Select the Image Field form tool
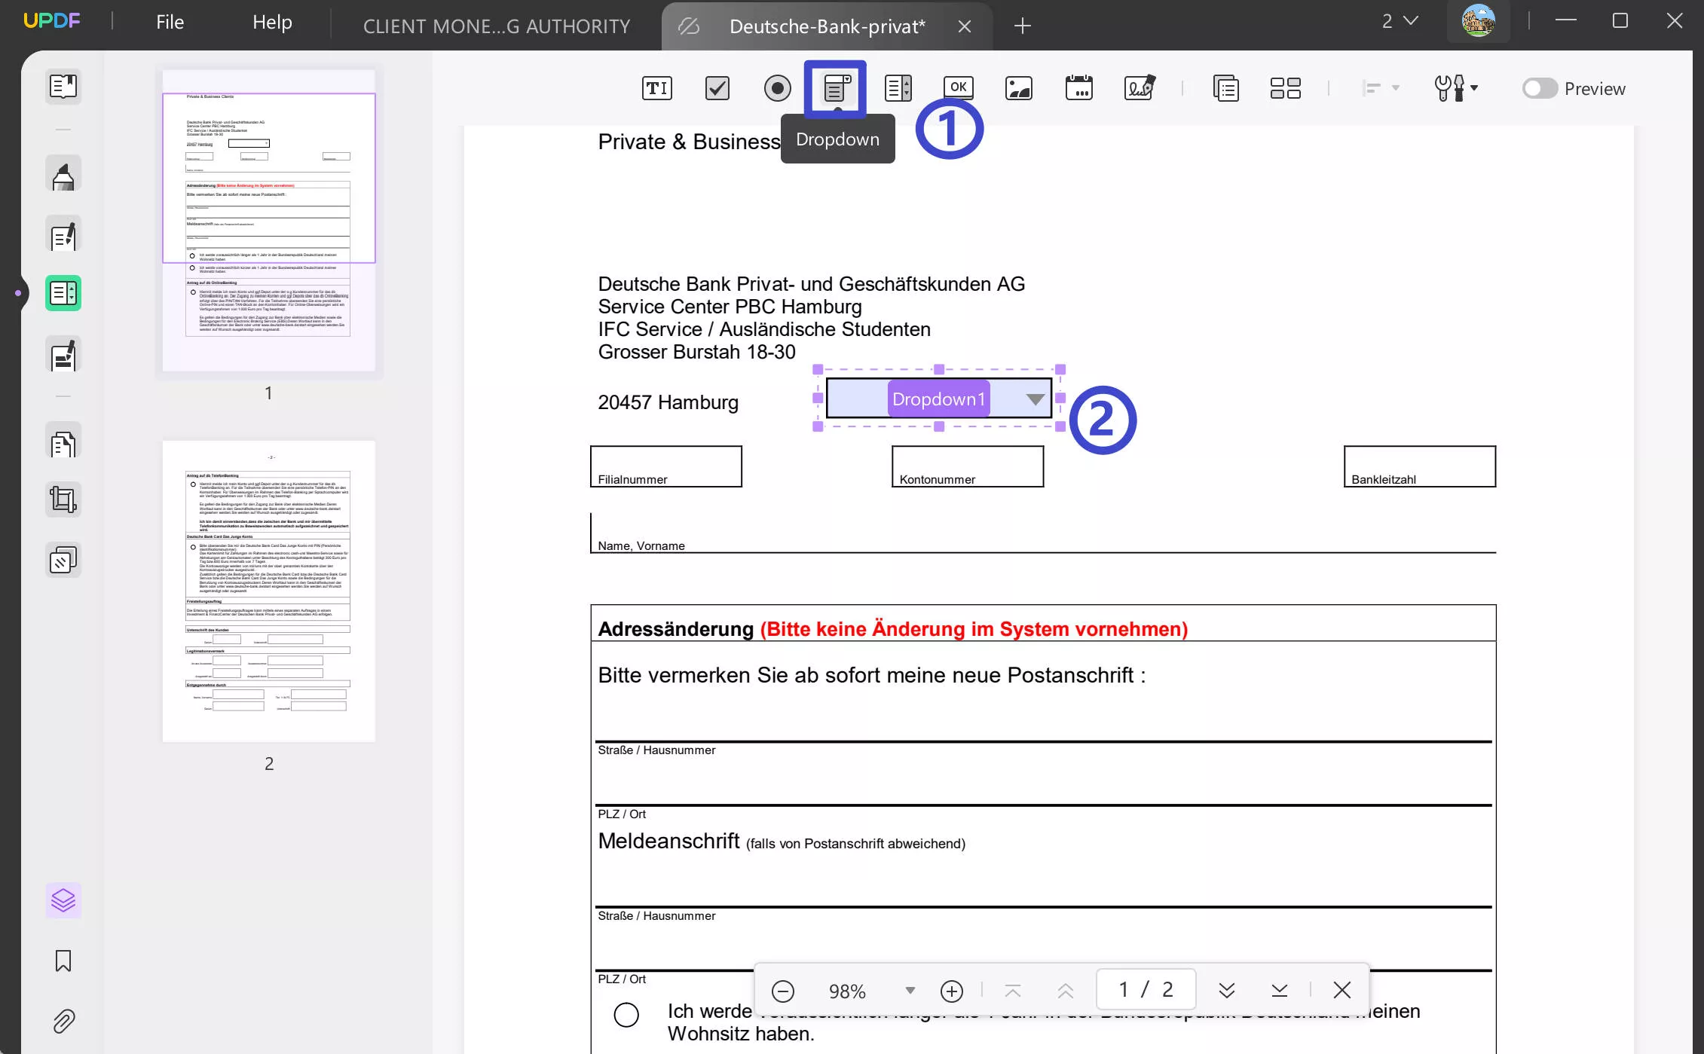Viewport: 1704px width, 1054px height. (1018, 88)
